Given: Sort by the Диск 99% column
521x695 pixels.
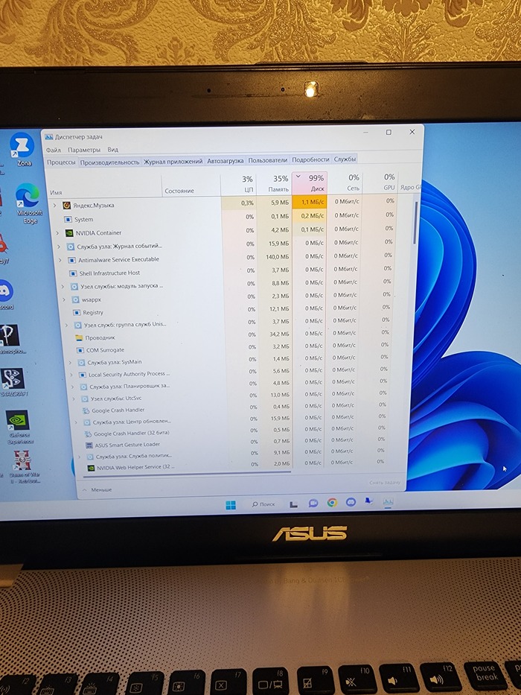Looking at the screenshot, I should click(x=310, y=183).
